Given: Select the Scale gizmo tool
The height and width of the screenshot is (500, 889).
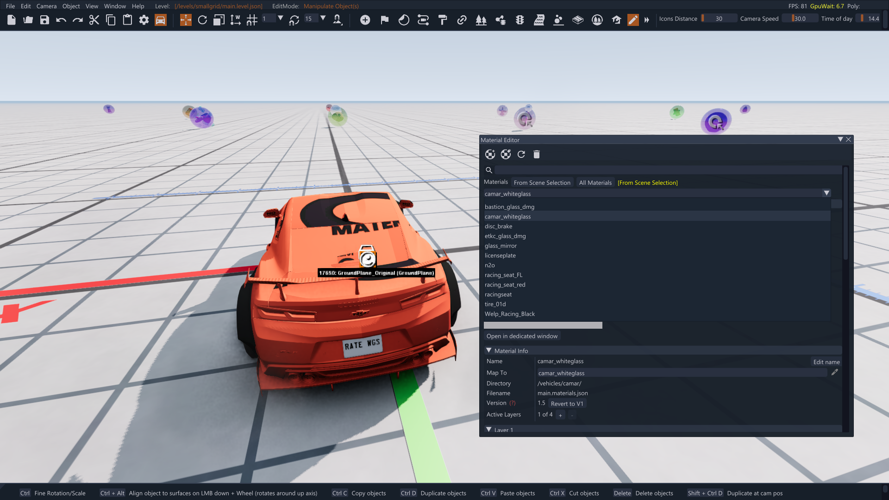Looking at the screenshot, I should pyautogui.click(x=219, y=20).
